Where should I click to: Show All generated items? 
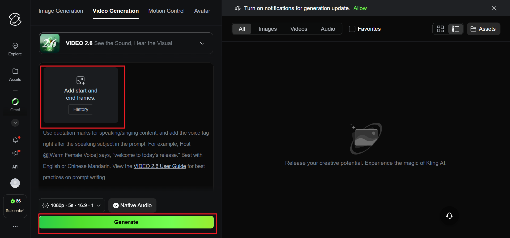point(242,29)
